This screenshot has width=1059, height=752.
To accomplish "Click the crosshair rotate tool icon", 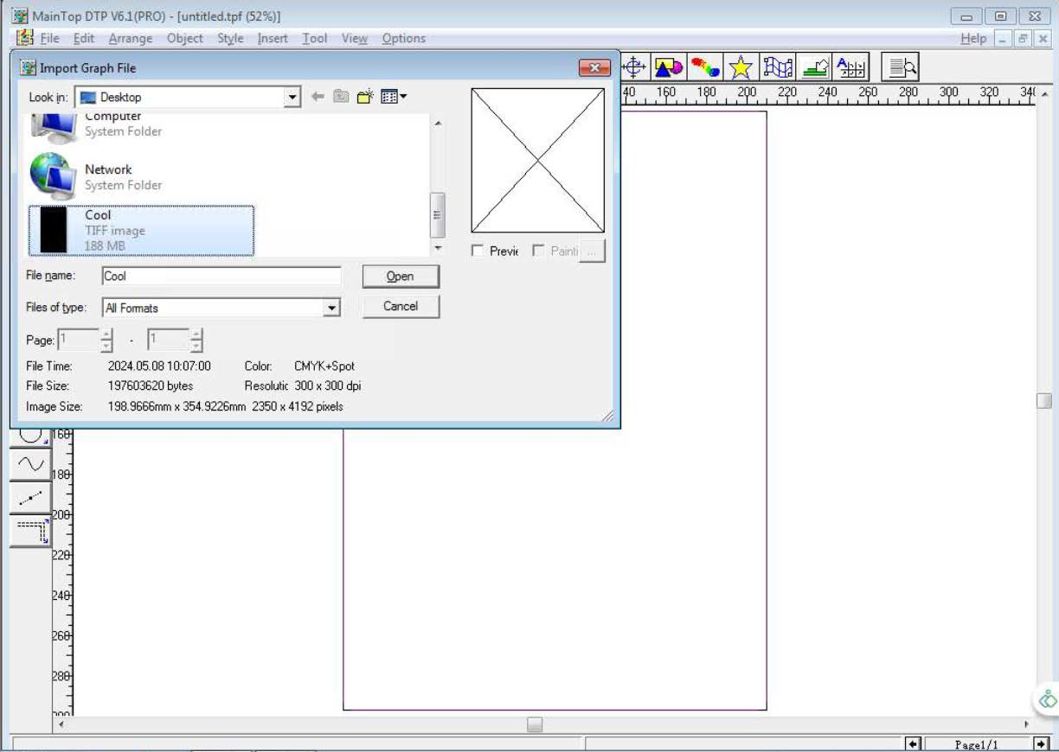I will click(635, 67).
